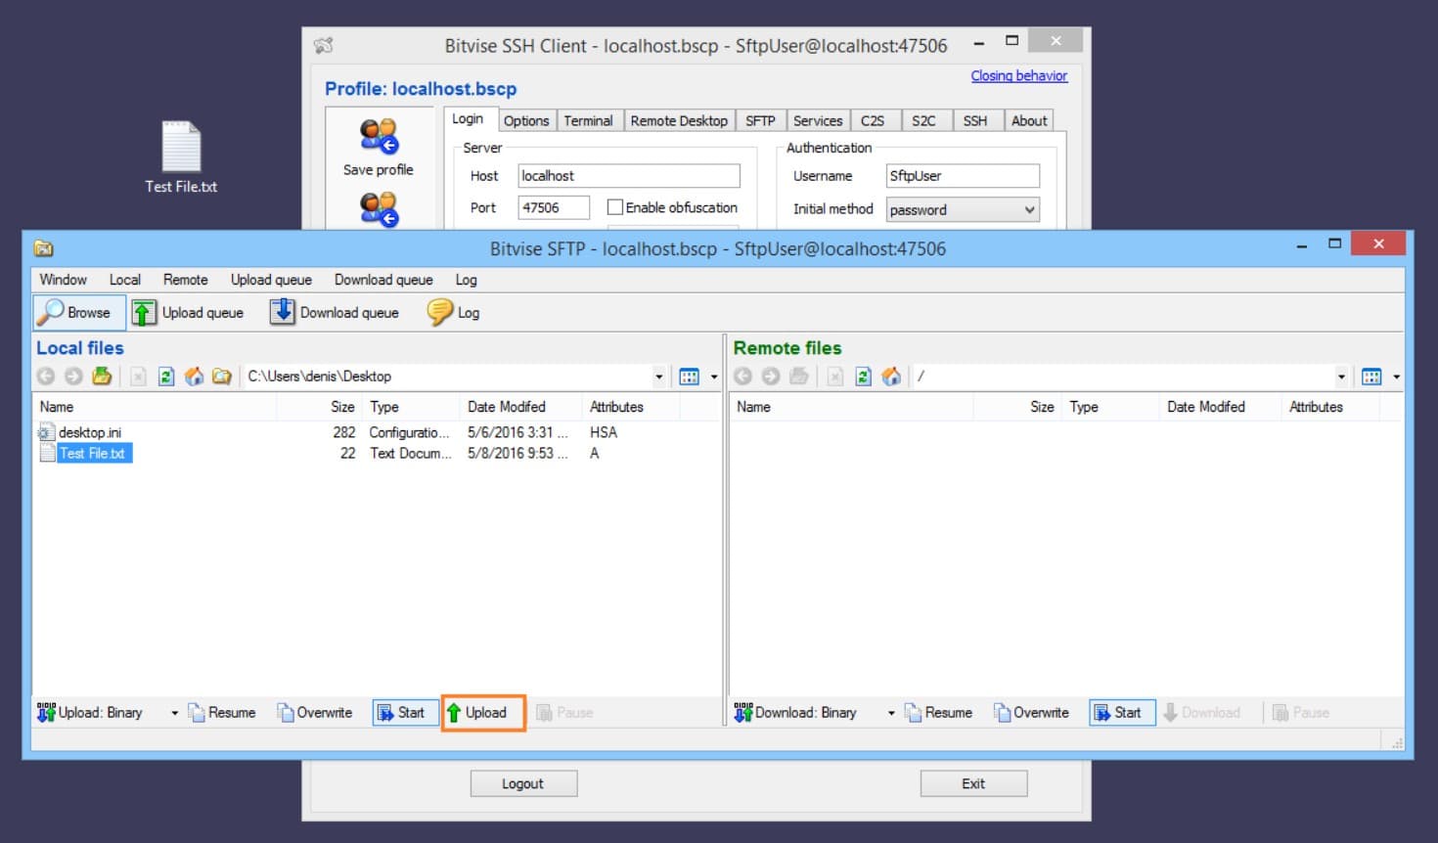This screenshot has width=1438, height=843.
Task: Click the Bitvise SSH Client title bar icon
Action: tap(324, 45)
